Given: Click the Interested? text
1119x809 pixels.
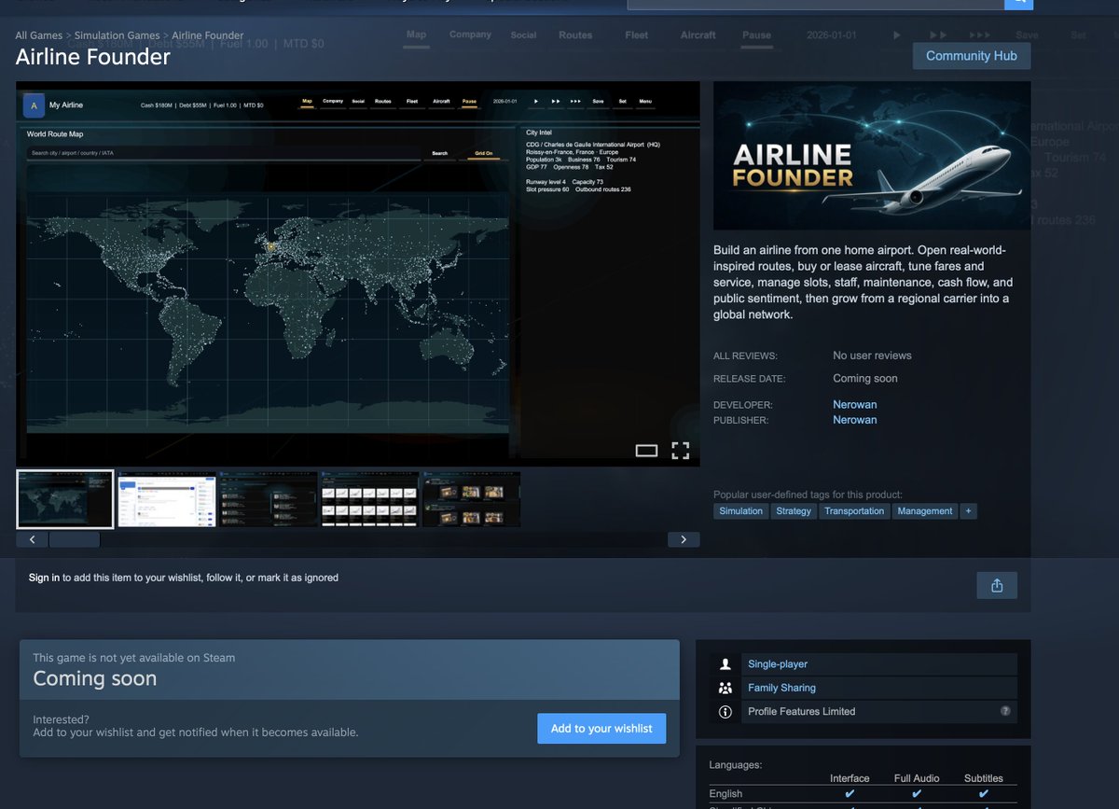Looking at the screenshot, I should [x=62, y=719].
